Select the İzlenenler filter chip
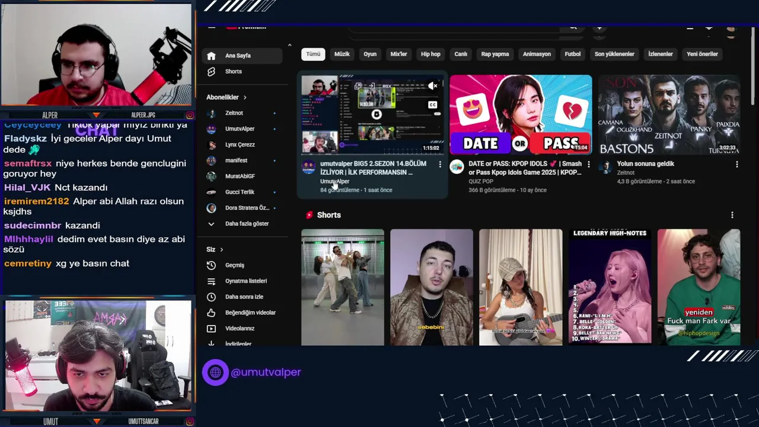The height and width of the screenshot is (427, 759). 661,54
